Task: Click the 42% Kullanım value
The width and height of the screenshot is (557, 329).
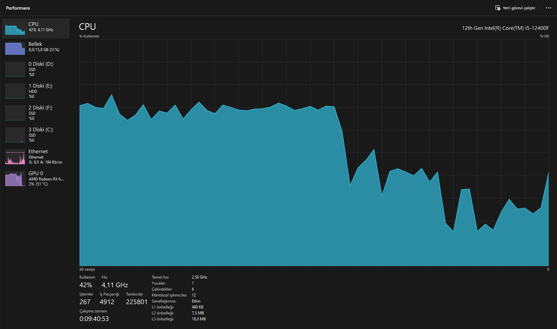Action: (x=86, y=285)
